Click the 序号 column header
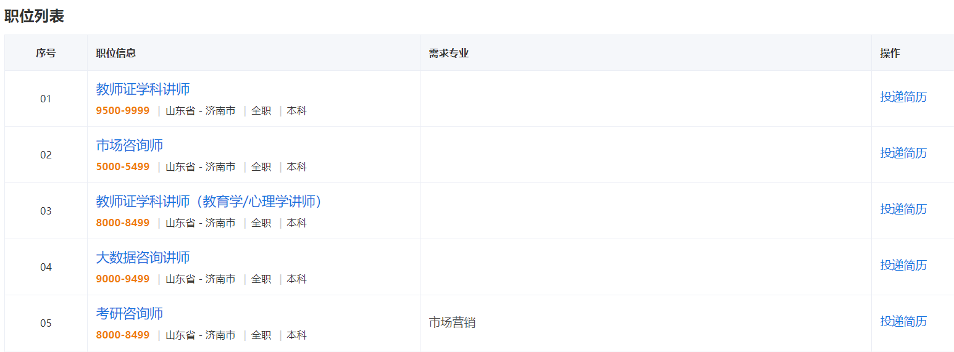 (46, 53)
